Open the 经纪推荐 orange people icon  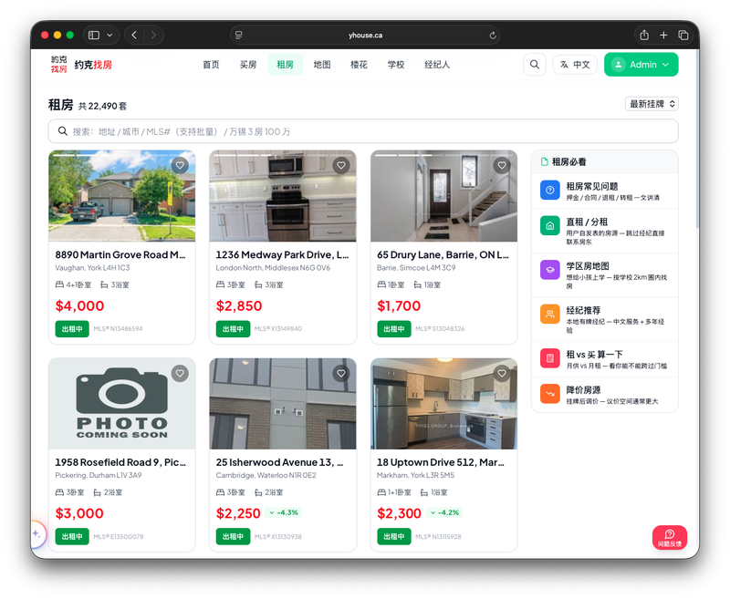pyautogui.click(x=550, y=314)
